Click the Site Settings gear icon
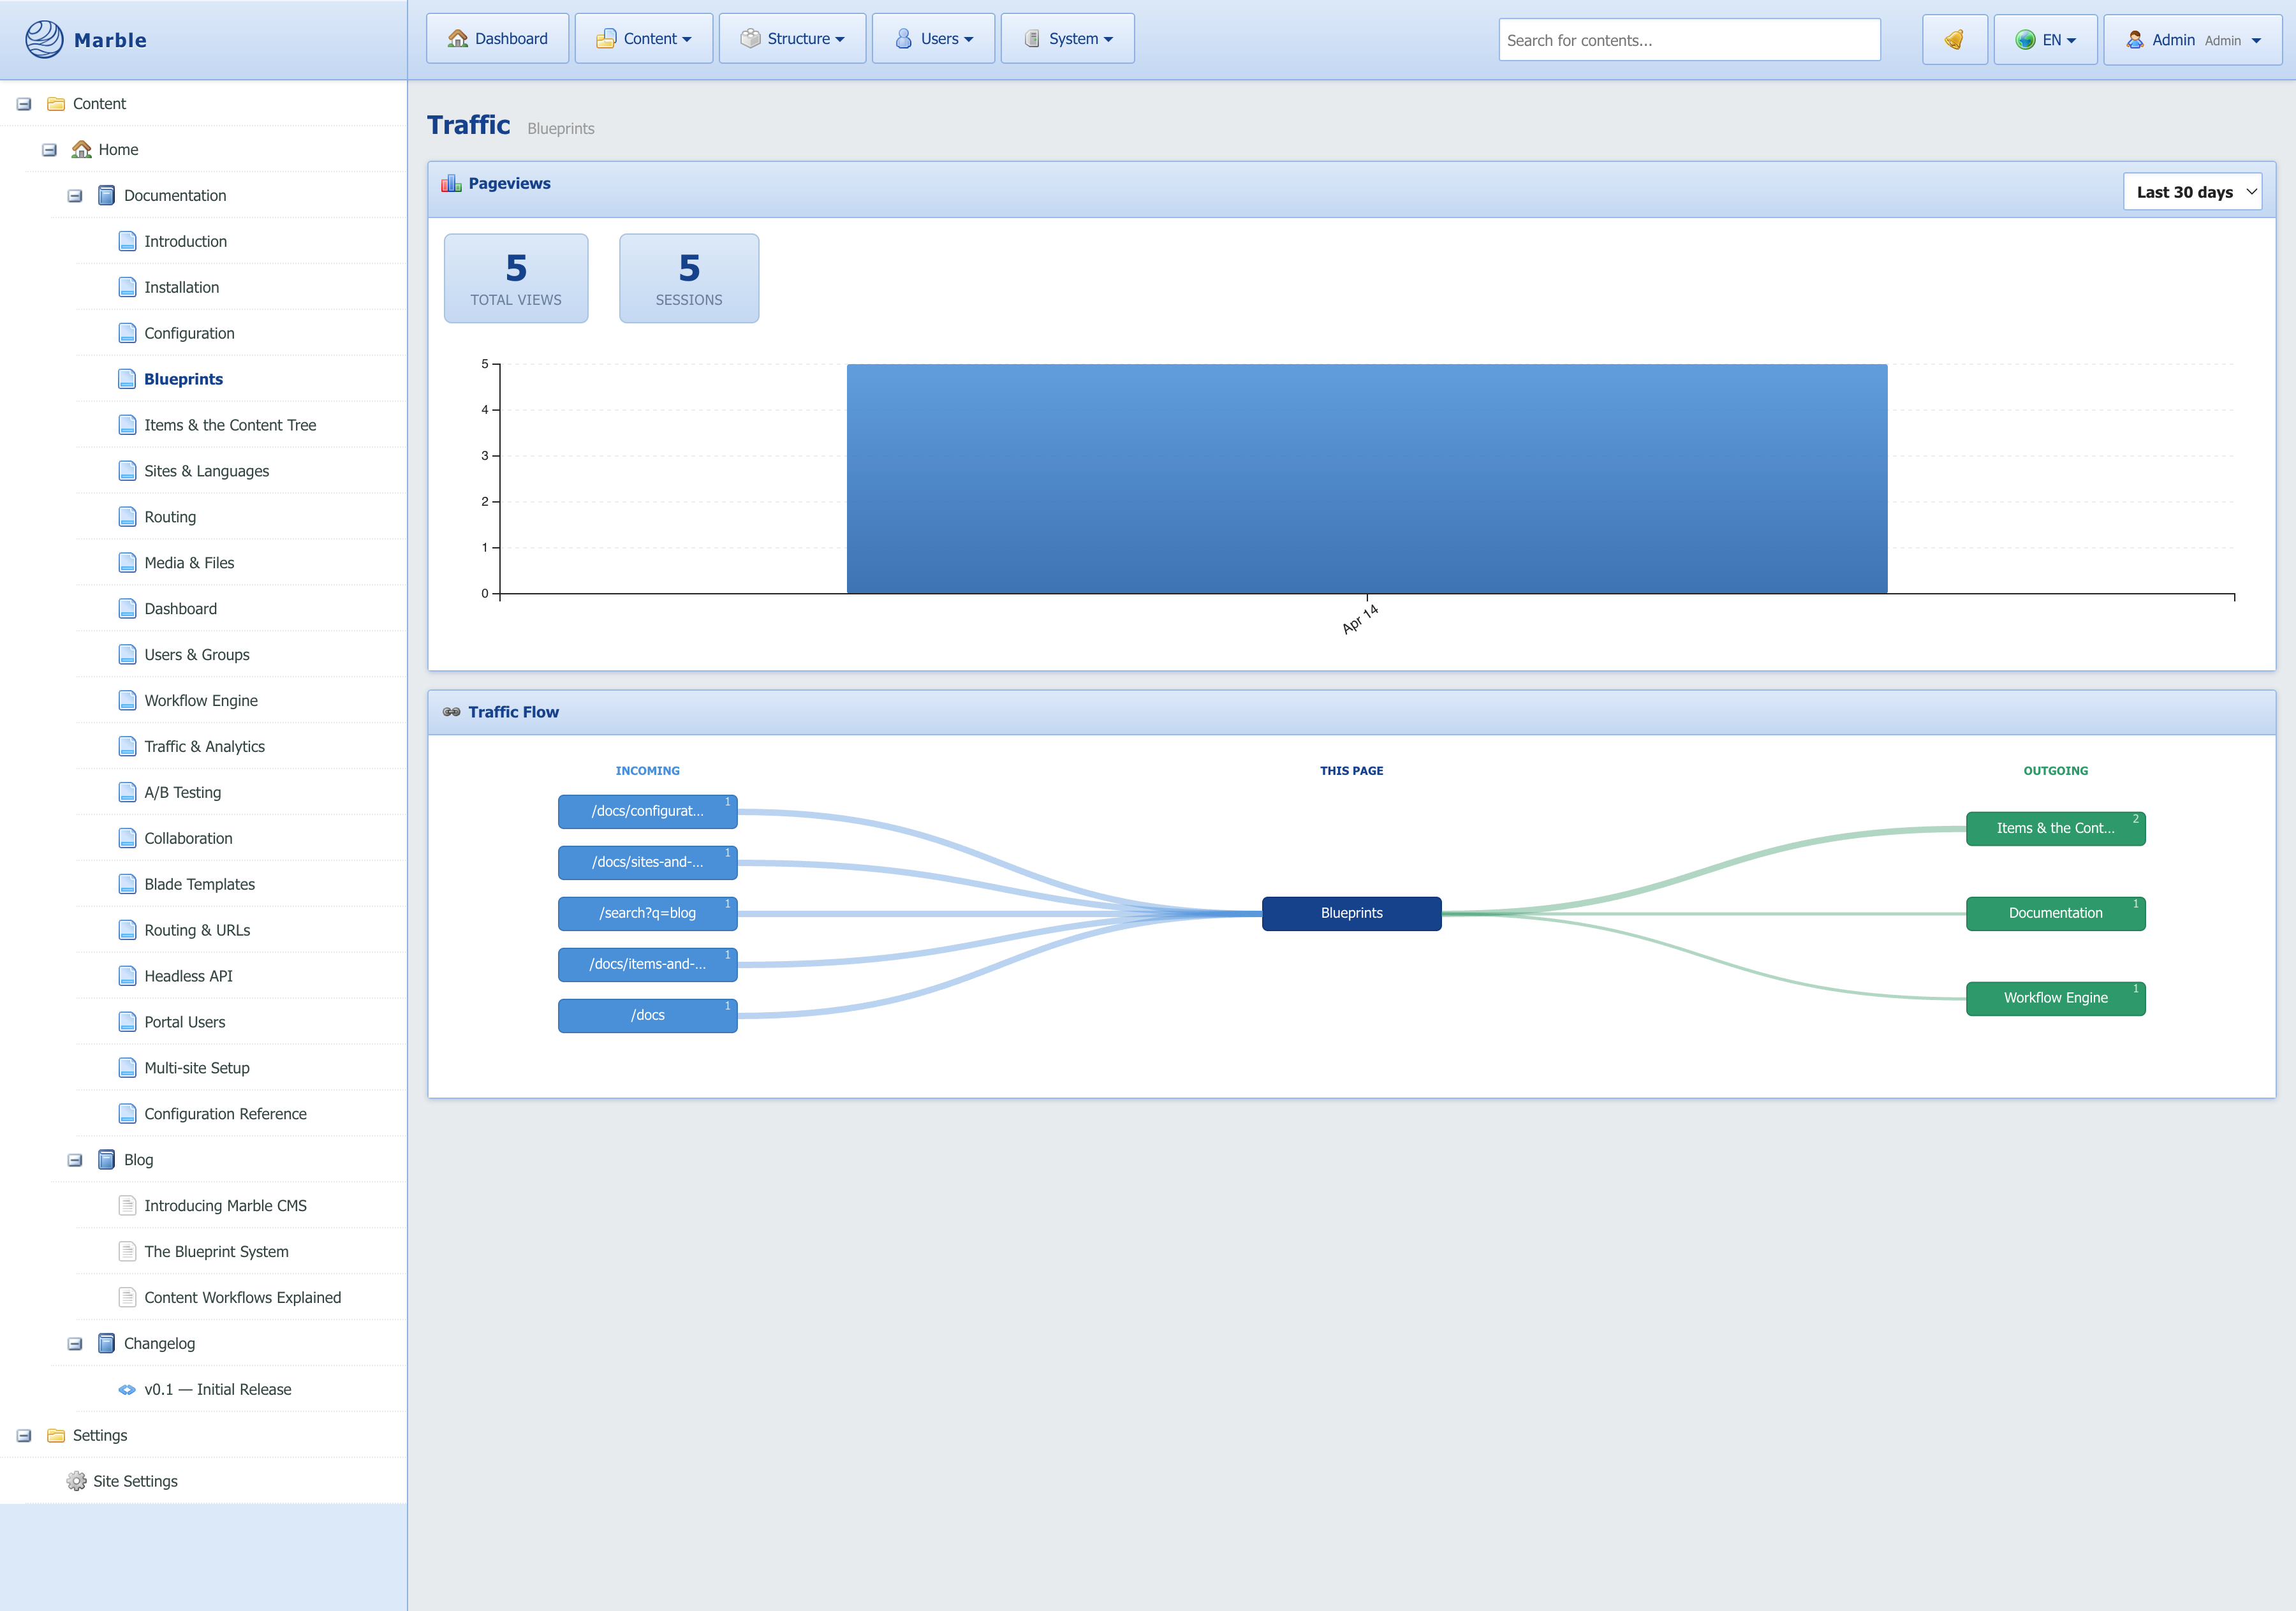 [77, 1481]
